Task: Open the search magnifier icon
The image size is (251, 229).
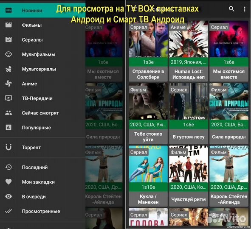Action: pos(231,9)
